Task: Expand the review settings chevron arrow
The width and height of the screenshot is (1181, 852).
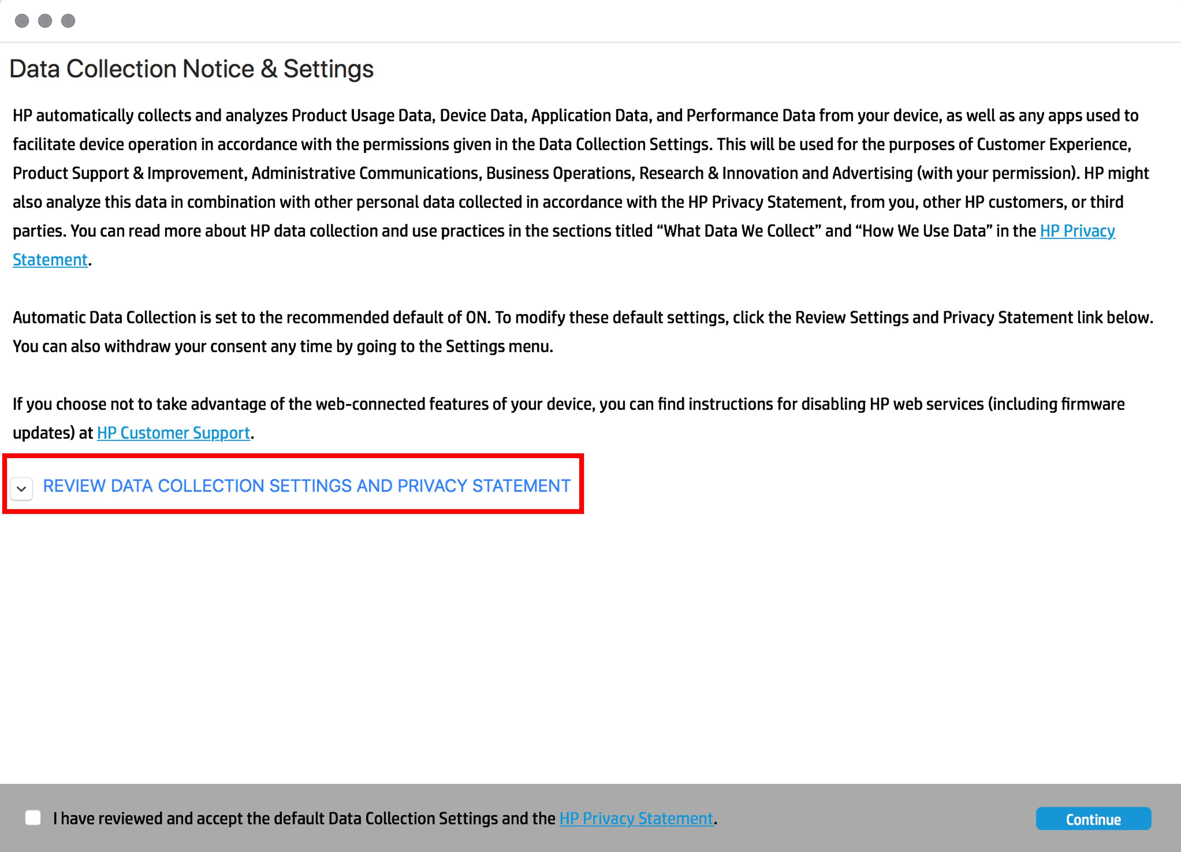Action: 21,489
